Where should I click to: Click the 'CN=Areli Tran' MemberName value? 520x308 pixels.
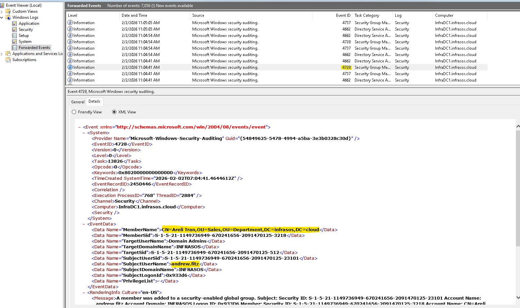click(x=241, y=230)
